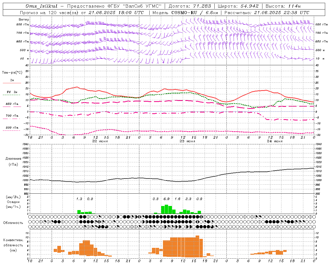Click the "Облачность" cloud cover row label

coord(13,223)
